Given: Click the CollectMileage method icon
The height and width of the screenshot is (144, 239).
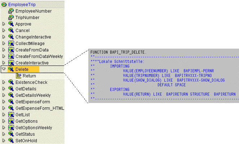Looking at the screenshot, I should coord(11,44).
